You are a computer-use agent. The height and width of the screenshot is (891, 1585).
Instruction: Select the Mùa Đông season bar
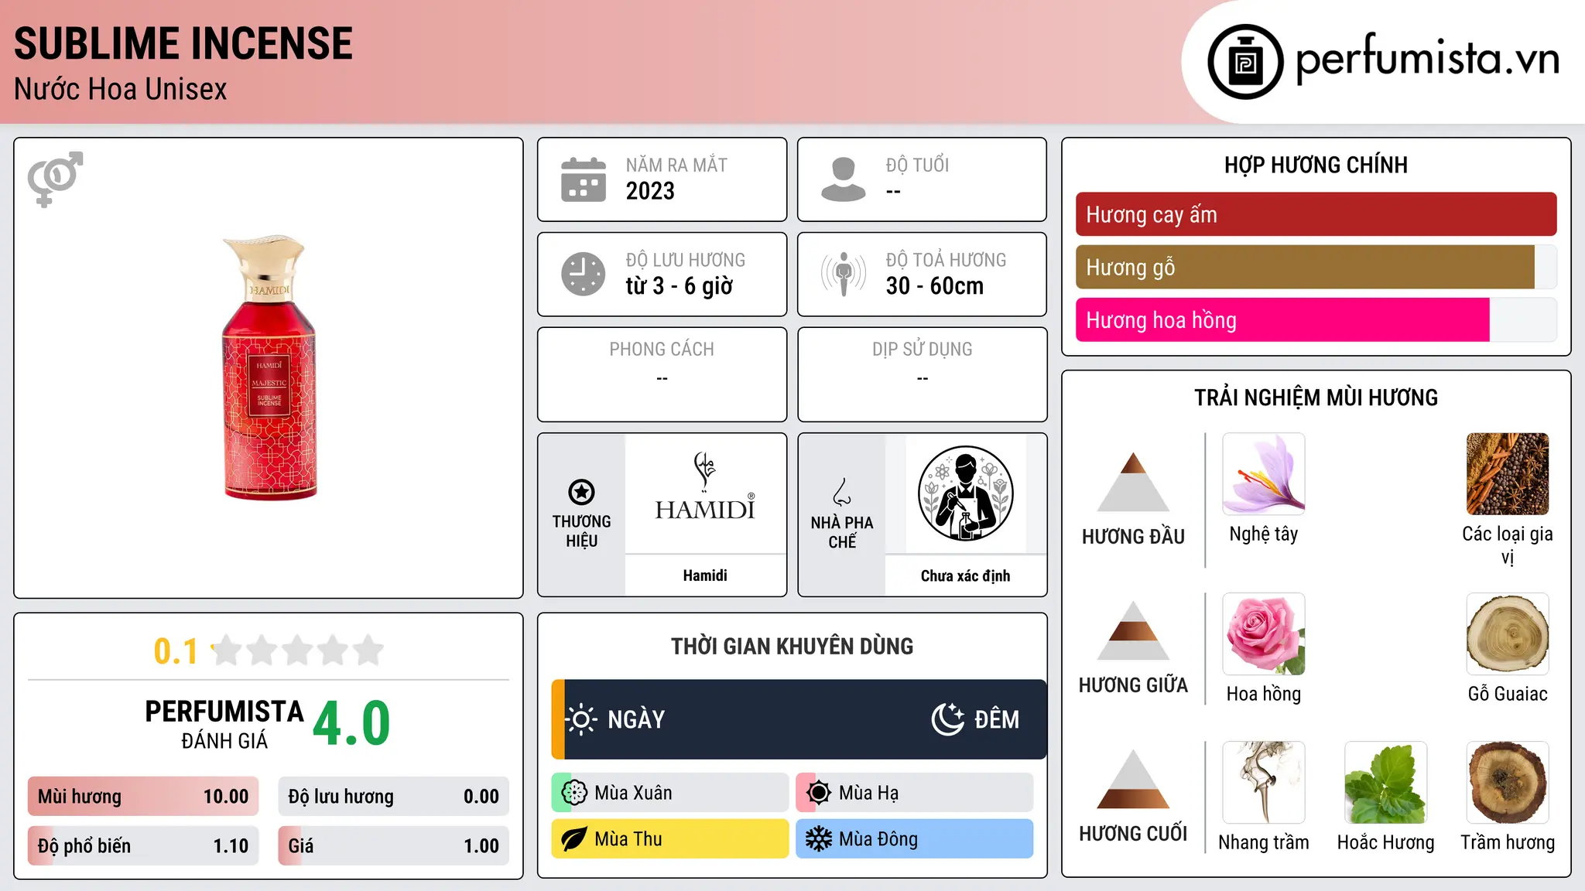pyautogui.click(x=915, y=839)
